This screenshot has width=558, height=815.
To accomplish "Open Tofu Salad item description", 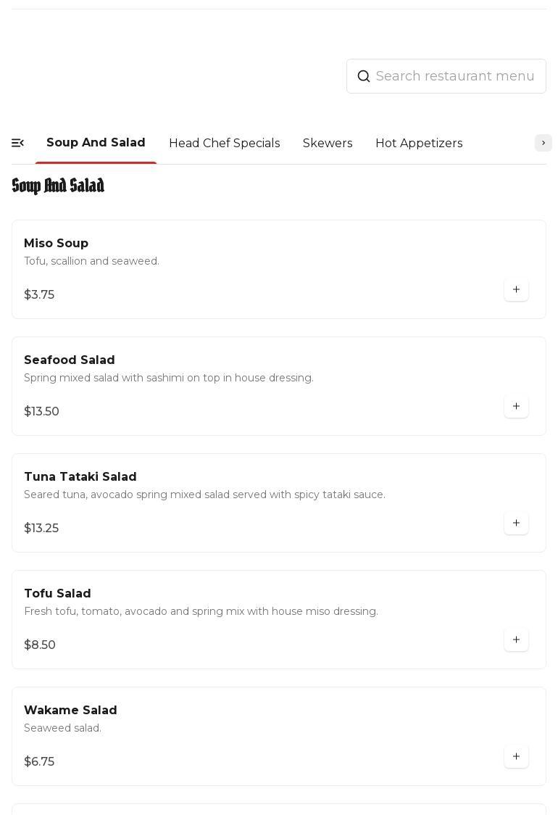I will pos(201,612).
